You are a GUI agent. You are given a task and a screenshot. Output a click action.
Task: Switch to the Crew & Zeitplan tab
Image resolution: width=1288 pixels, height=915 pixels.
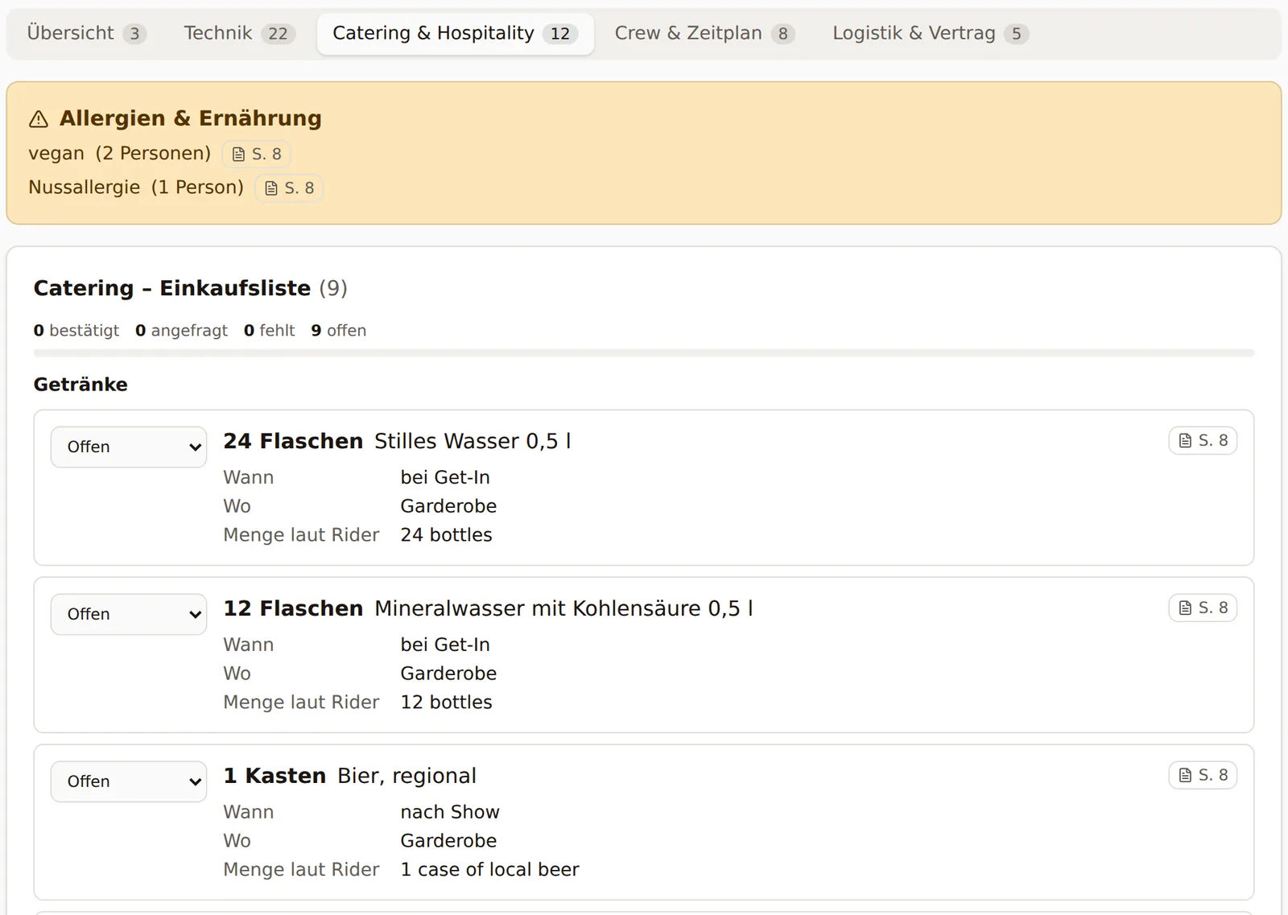click(704, 33)
